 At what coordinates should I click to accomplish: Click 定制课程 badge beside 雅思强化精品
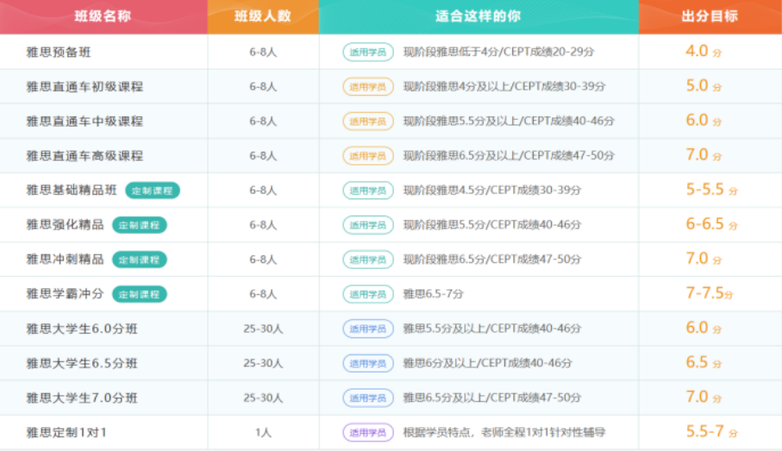[x=139, y=225]
